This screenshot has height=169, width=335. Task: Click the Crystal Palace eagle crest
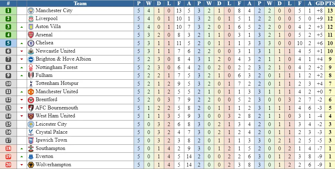click(31, 132)
